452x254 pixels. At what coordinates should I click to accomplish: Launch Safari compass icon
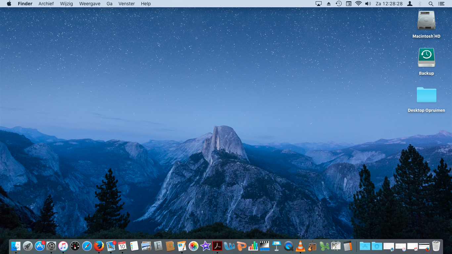(87, 246)
